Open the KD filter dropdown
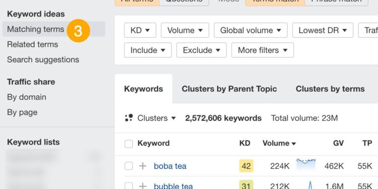This screenshot has width=378, height=189. (140, 30)
